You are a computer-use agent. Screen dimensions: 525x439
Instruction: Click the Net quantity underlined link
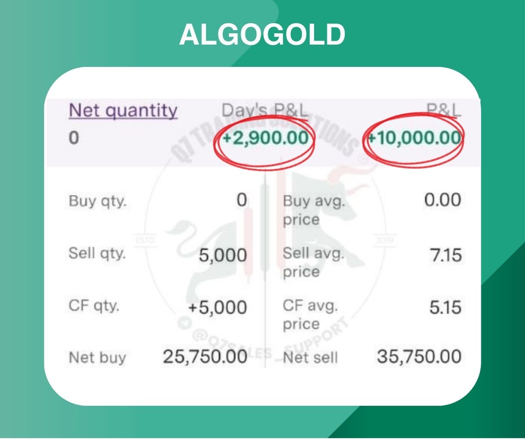coord(123,111)
